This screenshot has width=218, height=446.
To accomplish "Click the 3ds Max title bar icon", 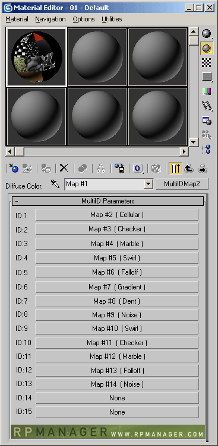I will coord(8,8).
